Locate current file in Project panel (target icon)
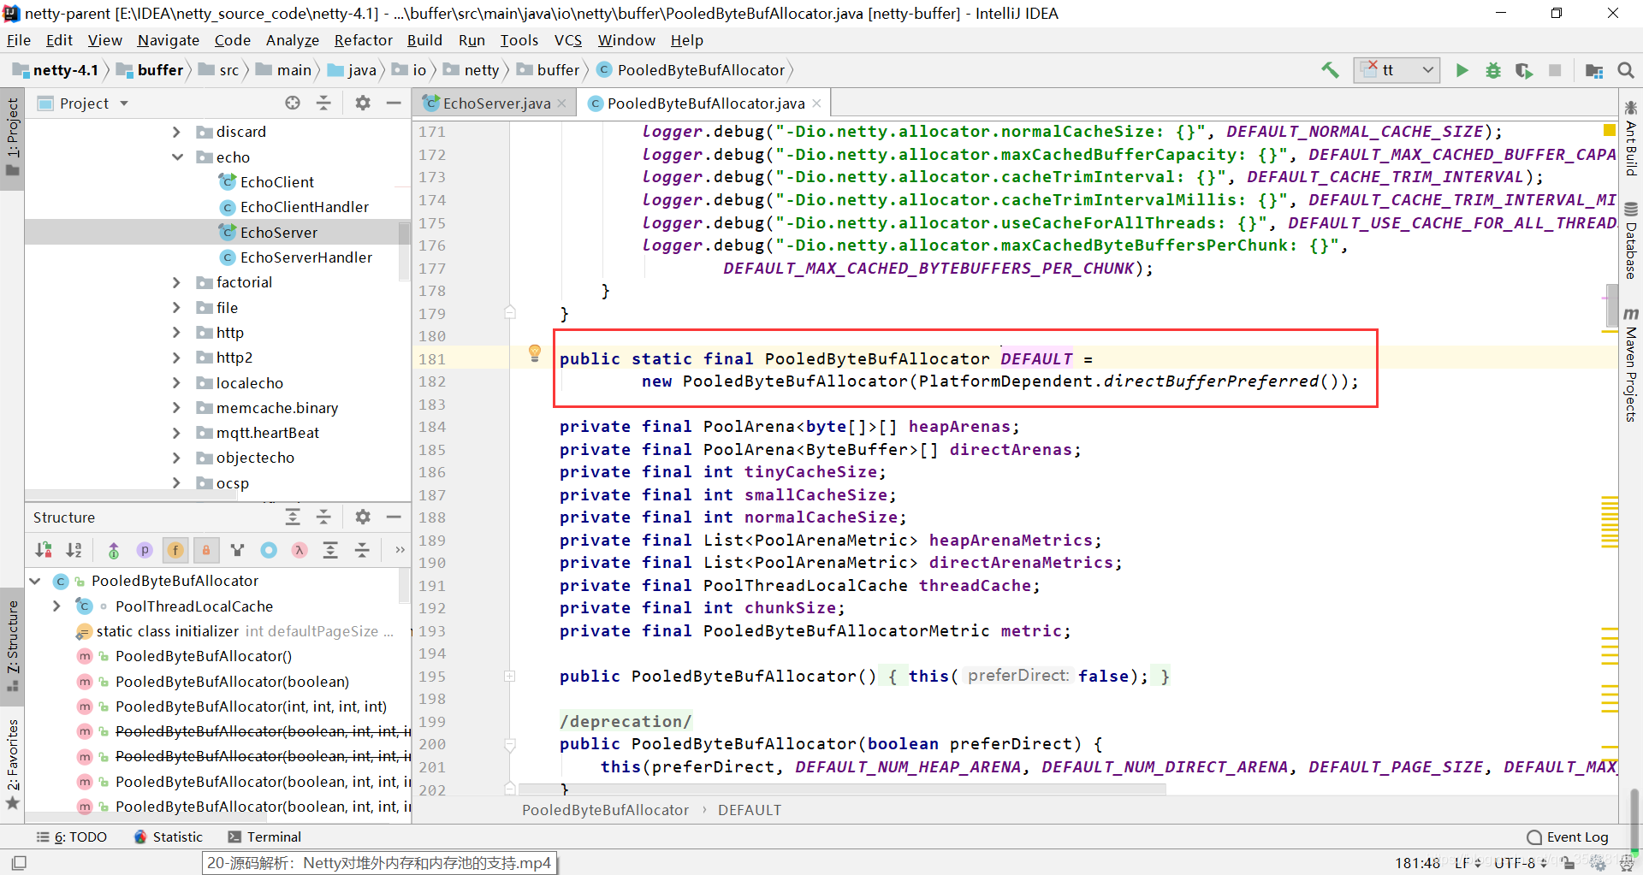Image resolution: width=1643 pixels, height=875 pixels. pos(293,103)
